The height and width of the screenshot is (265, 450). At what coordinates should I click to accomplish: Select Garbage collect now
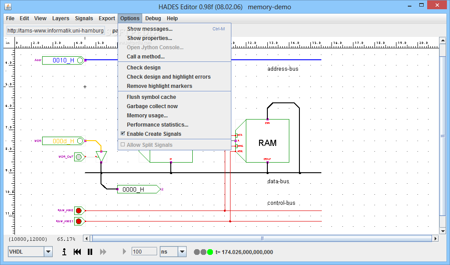pyautogui.click(x=174, y=106)
